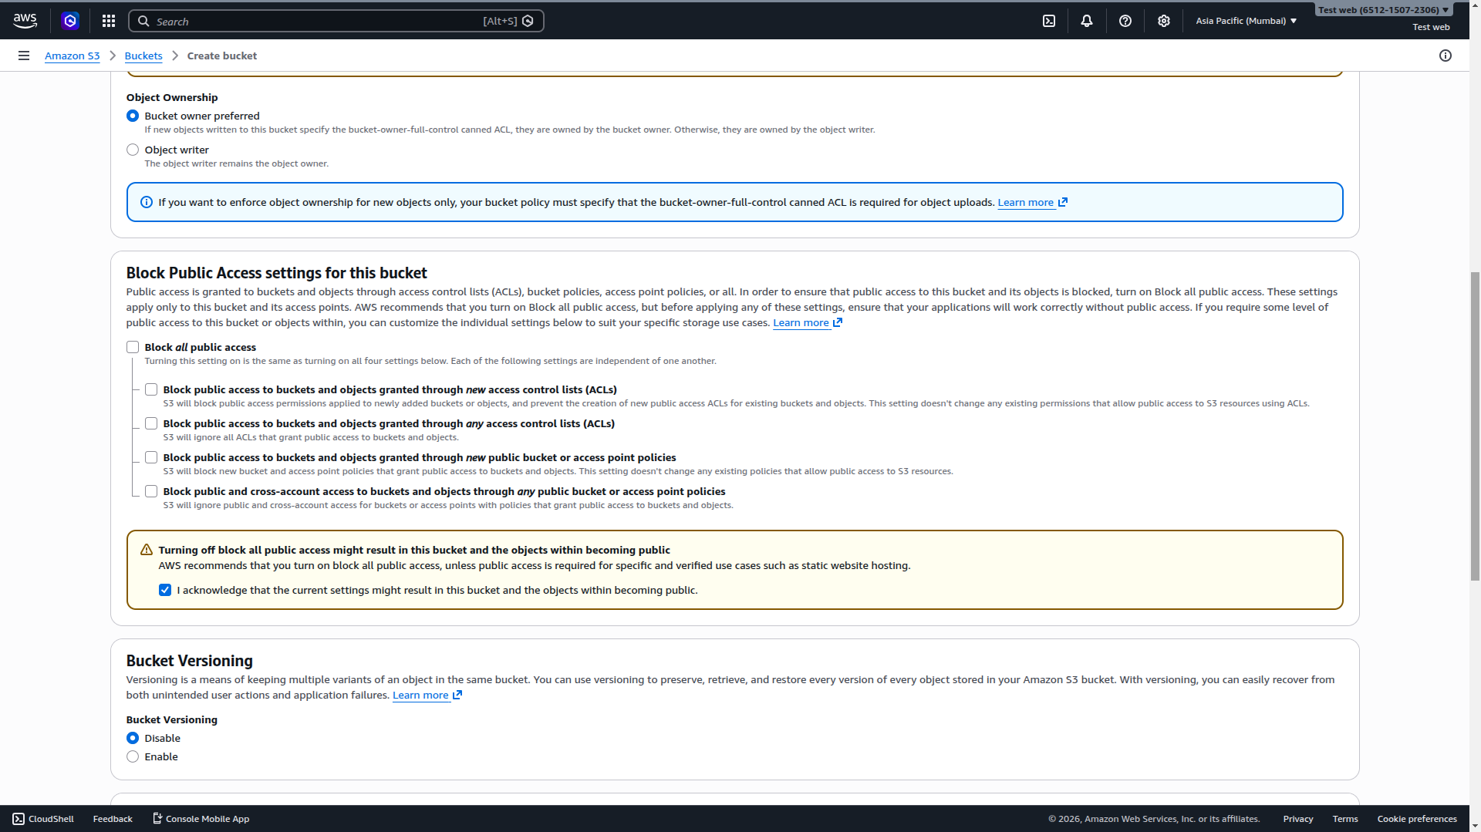Open Learn more link in ownership notice
The image size is (1481, 832).
pyautogui.click(x=1025, y=202)
